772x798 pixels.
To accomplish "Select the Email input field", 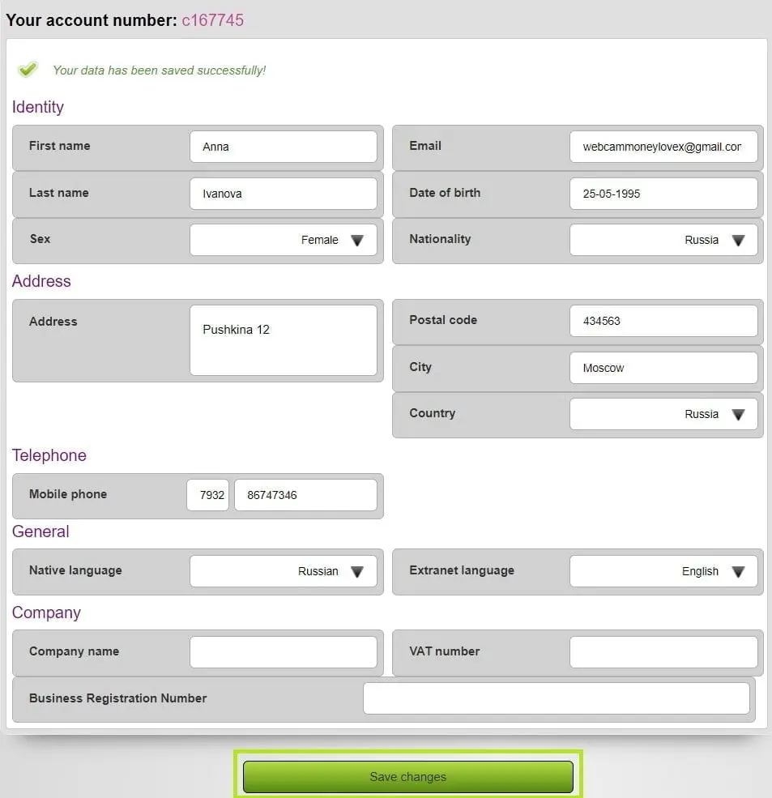I will [663, 147].
